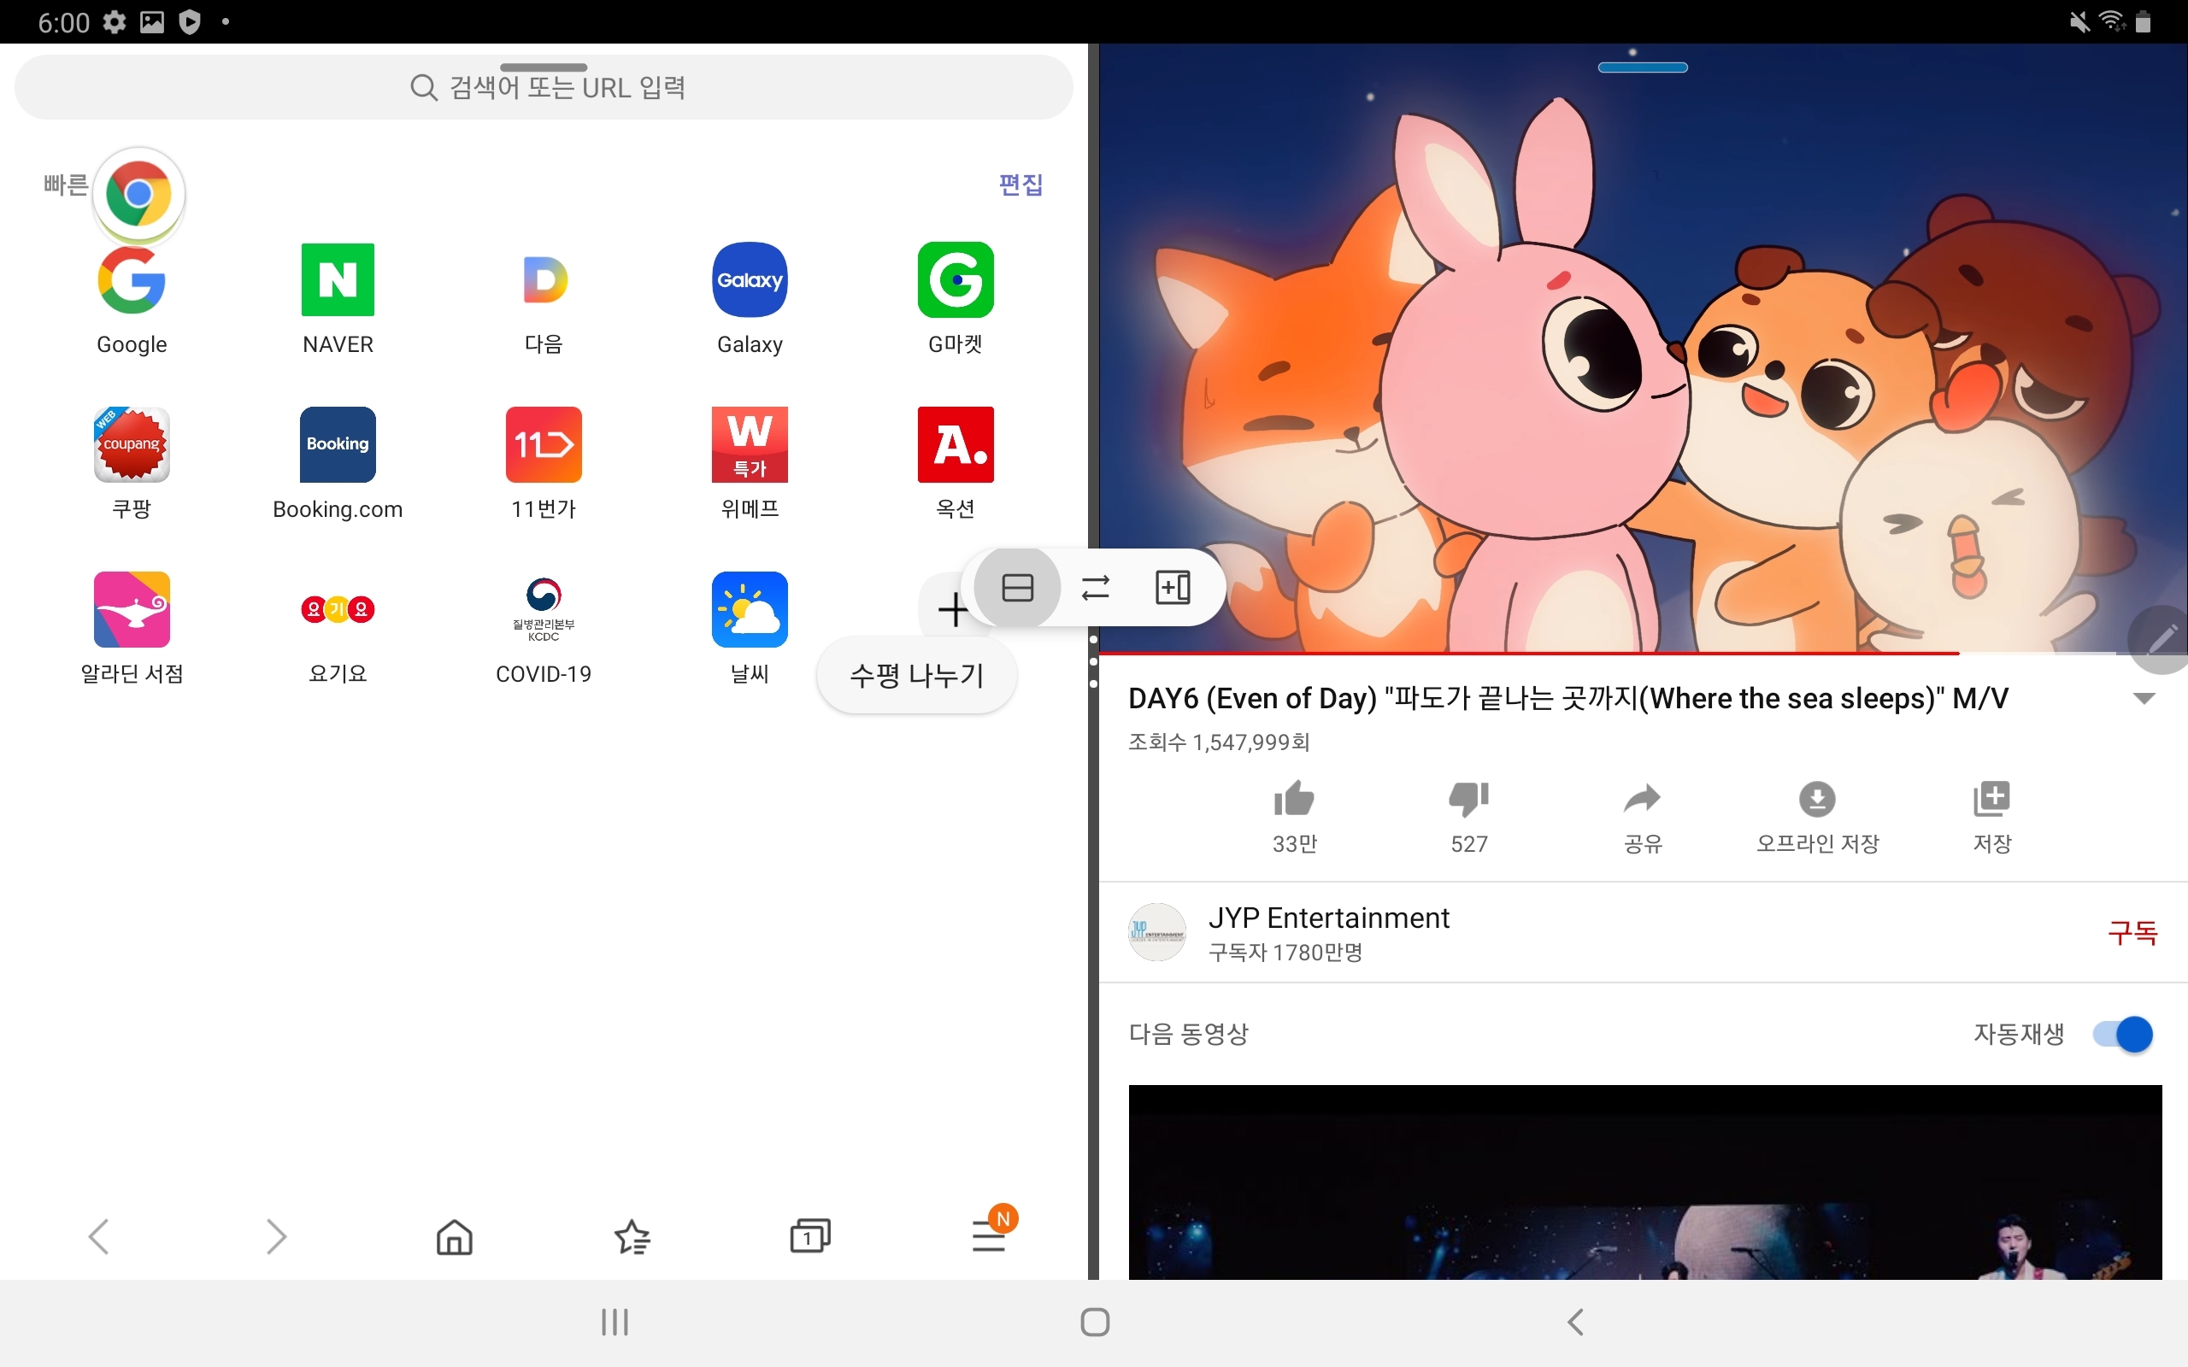Go back in the Samsung Internet browser
The height and width of the screenshot is (1367, 2188).
coord(98,1236)
